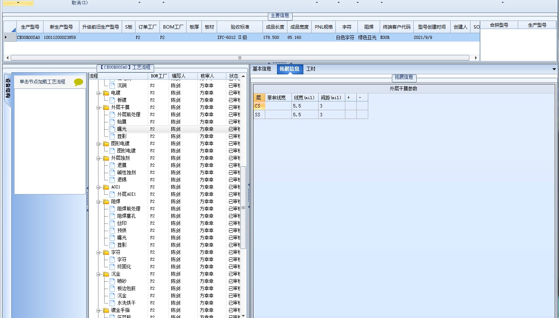Collapse the 字符 folder node
559x318 pixels.
click(x=98, y=252)
